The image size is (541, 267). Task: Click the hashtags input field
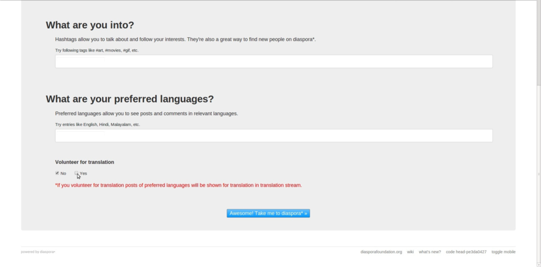point(274,61)
